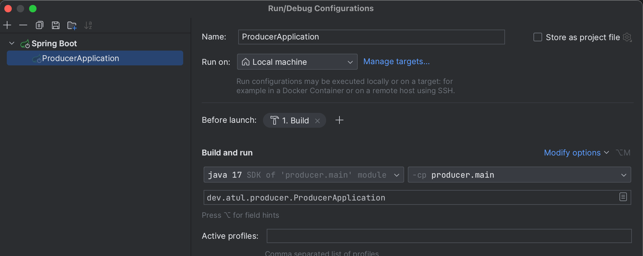Sort configurations alphabetically
This screenshot has height=256, width=643.
point(88,25)
